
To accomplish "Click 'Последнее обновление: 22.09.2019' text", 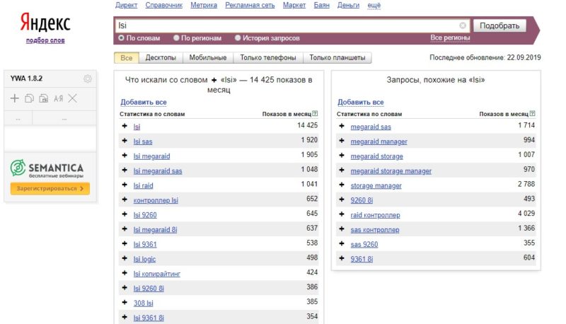I will [x=485, y=57].
